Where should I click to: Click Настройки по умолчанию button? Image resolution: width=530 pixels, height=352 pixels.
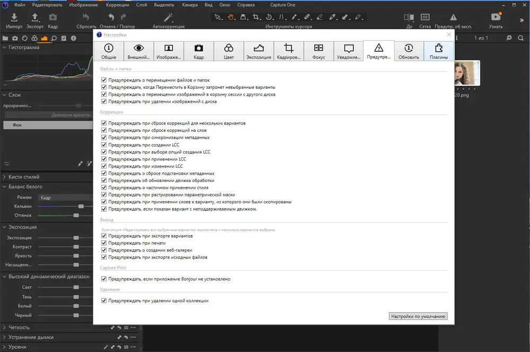[x=418, y=316]
